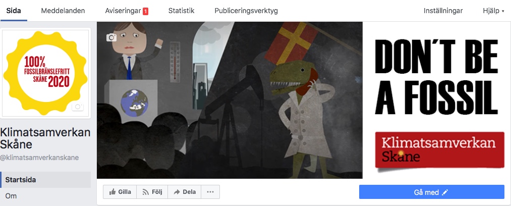Switch to the Meddelanden tab
Viewport: 511px width, 206px height.
(x=63, y=11)
